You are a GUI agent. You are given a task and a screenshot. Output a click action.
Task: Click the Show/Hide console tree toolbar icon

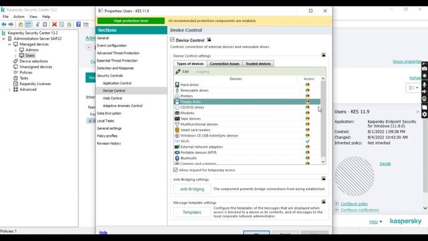tap(28, 24)
